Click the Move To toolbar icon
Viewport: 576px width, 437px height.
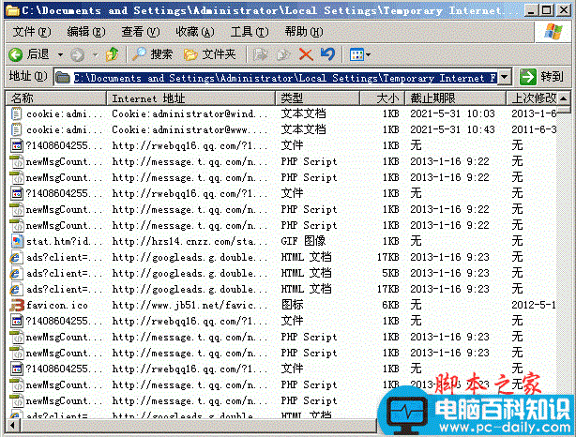tap(261, 54)
